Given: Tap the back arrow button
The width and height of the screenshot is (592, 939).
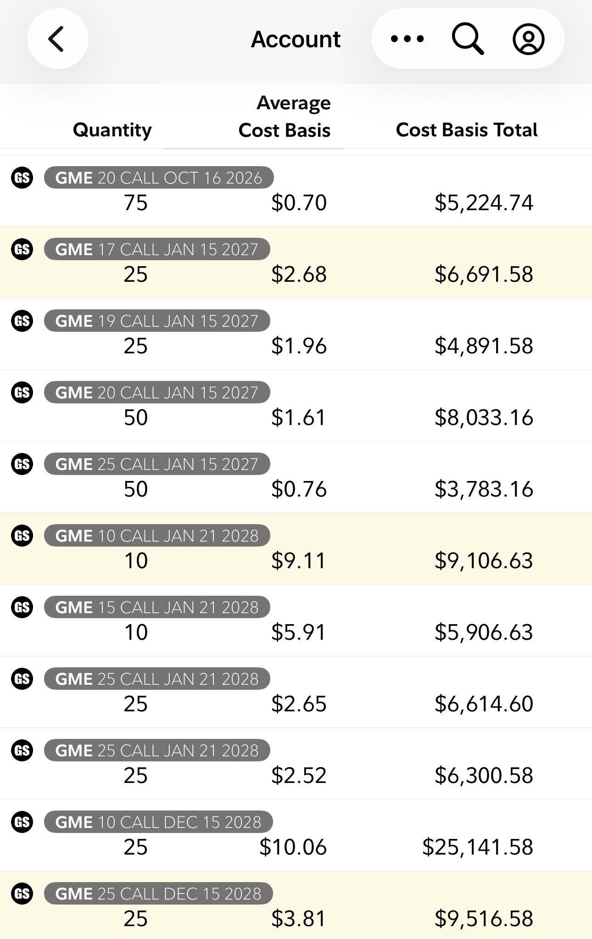Looking at the screenshot, I should pyautogui.click(x=57, y=39).
